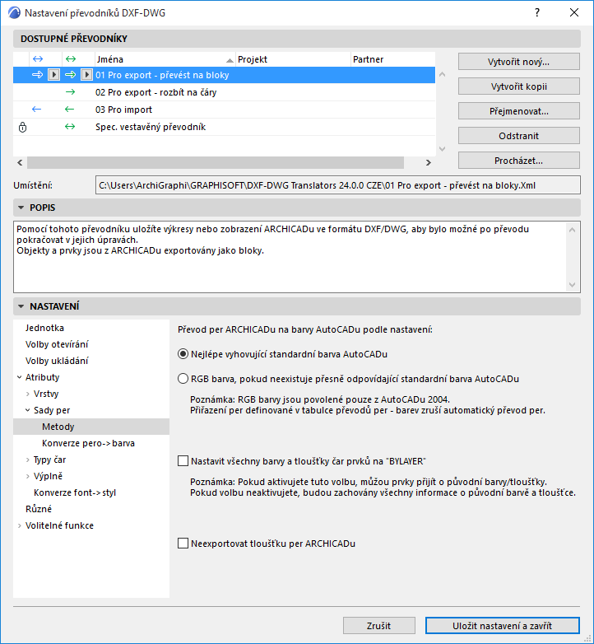Click the green arrow in the 02 Pro export row
This screenshot has width=594, height=644.
point(70,92)
